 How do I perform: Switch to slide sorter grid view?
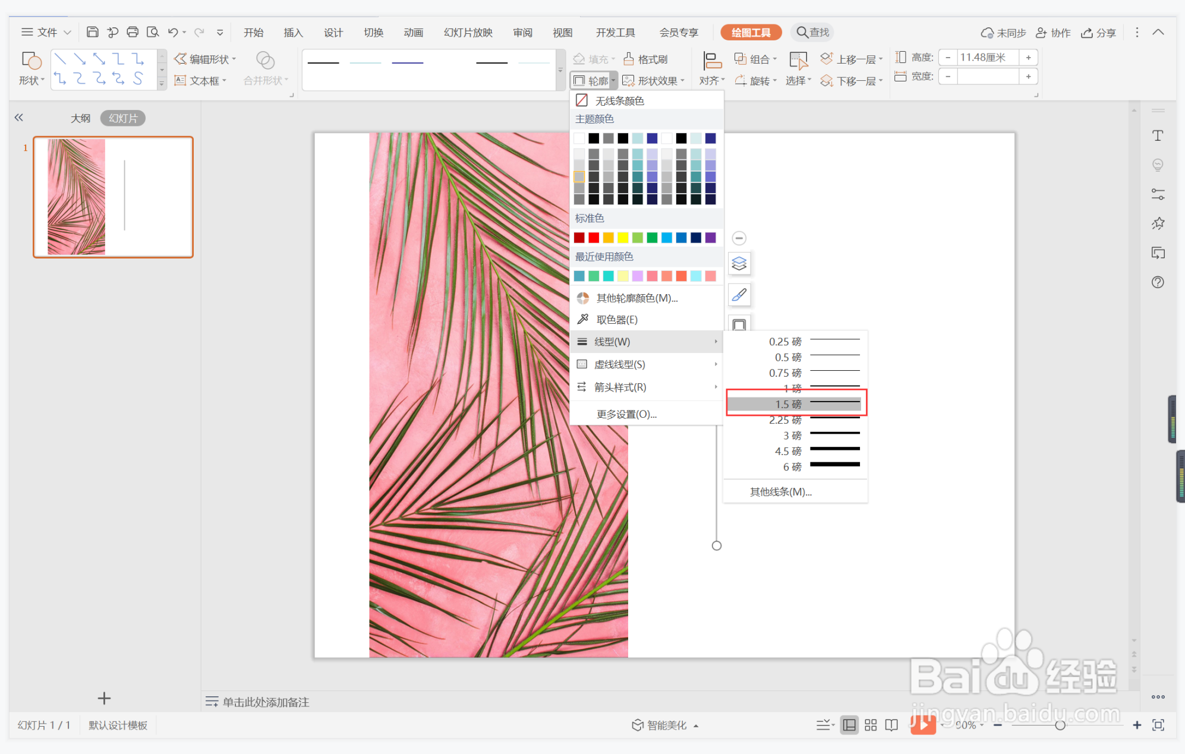click(x=871, y=725)
